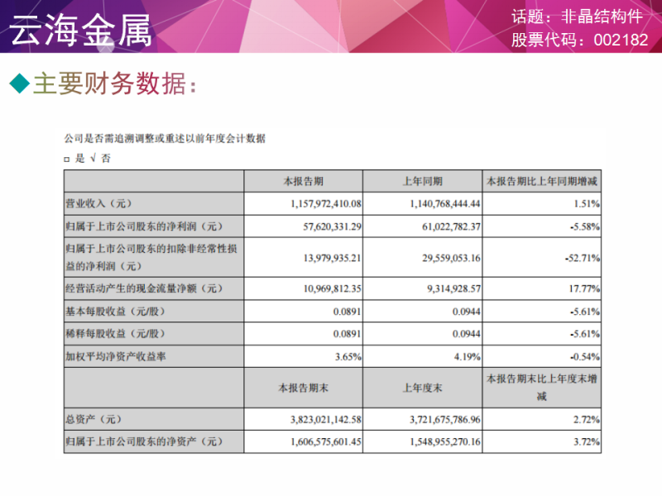Click 0.0891 in the 基本每股收益 row

347,312
